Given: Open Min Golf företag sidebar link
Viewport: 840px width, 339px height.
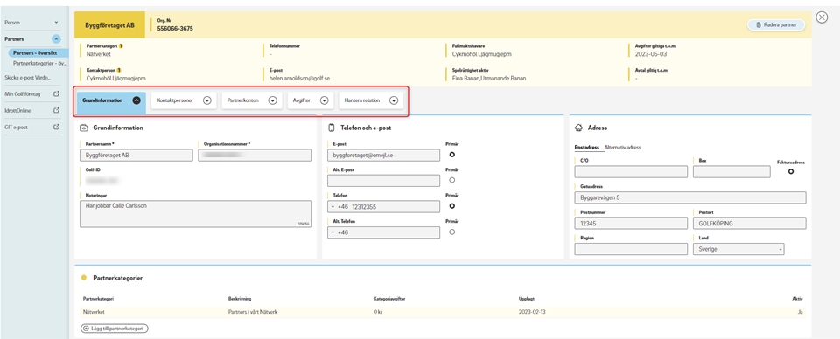Looking at the screenshot, I should 23,94.
